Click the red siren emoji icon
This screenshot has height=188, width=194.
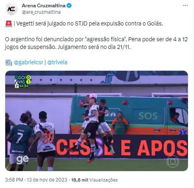(x=9, y=24)
